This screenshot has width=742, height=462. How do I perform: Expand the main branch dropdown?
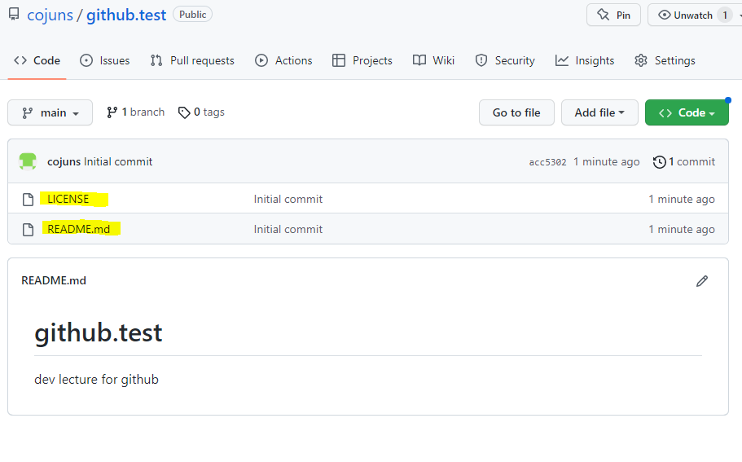pyautogui.click(x=50, y=112)
